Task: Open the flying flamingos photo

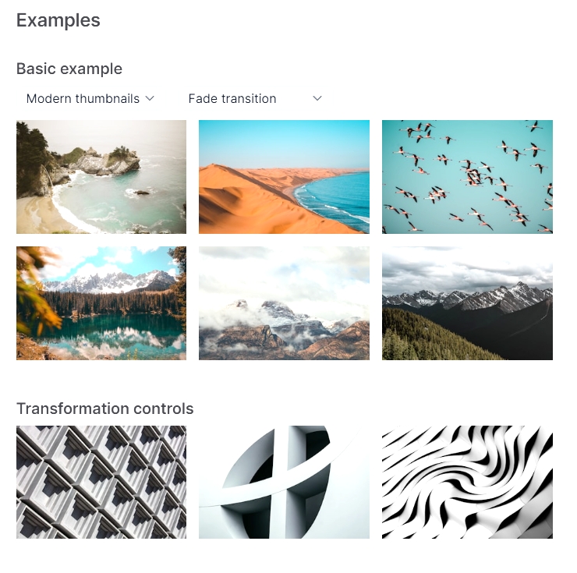Action: [467, 177]
